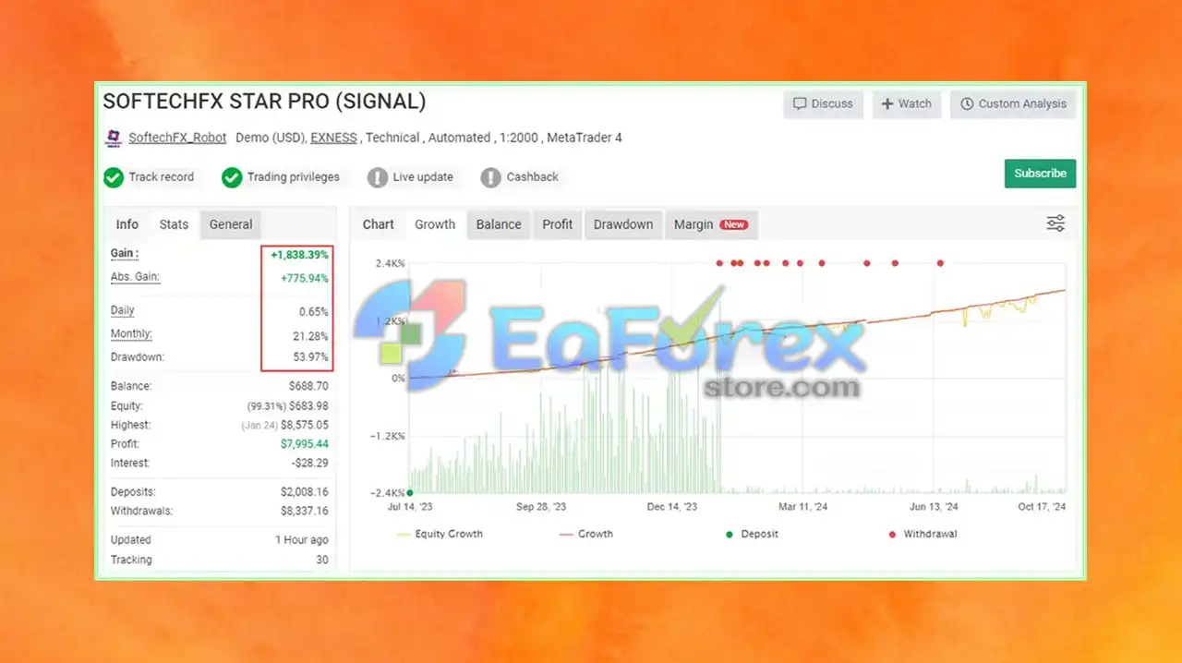The height and width of the screenshot is (663, 1182).
Task: Click the Live update label text
Action: click(x=423, y=177)
